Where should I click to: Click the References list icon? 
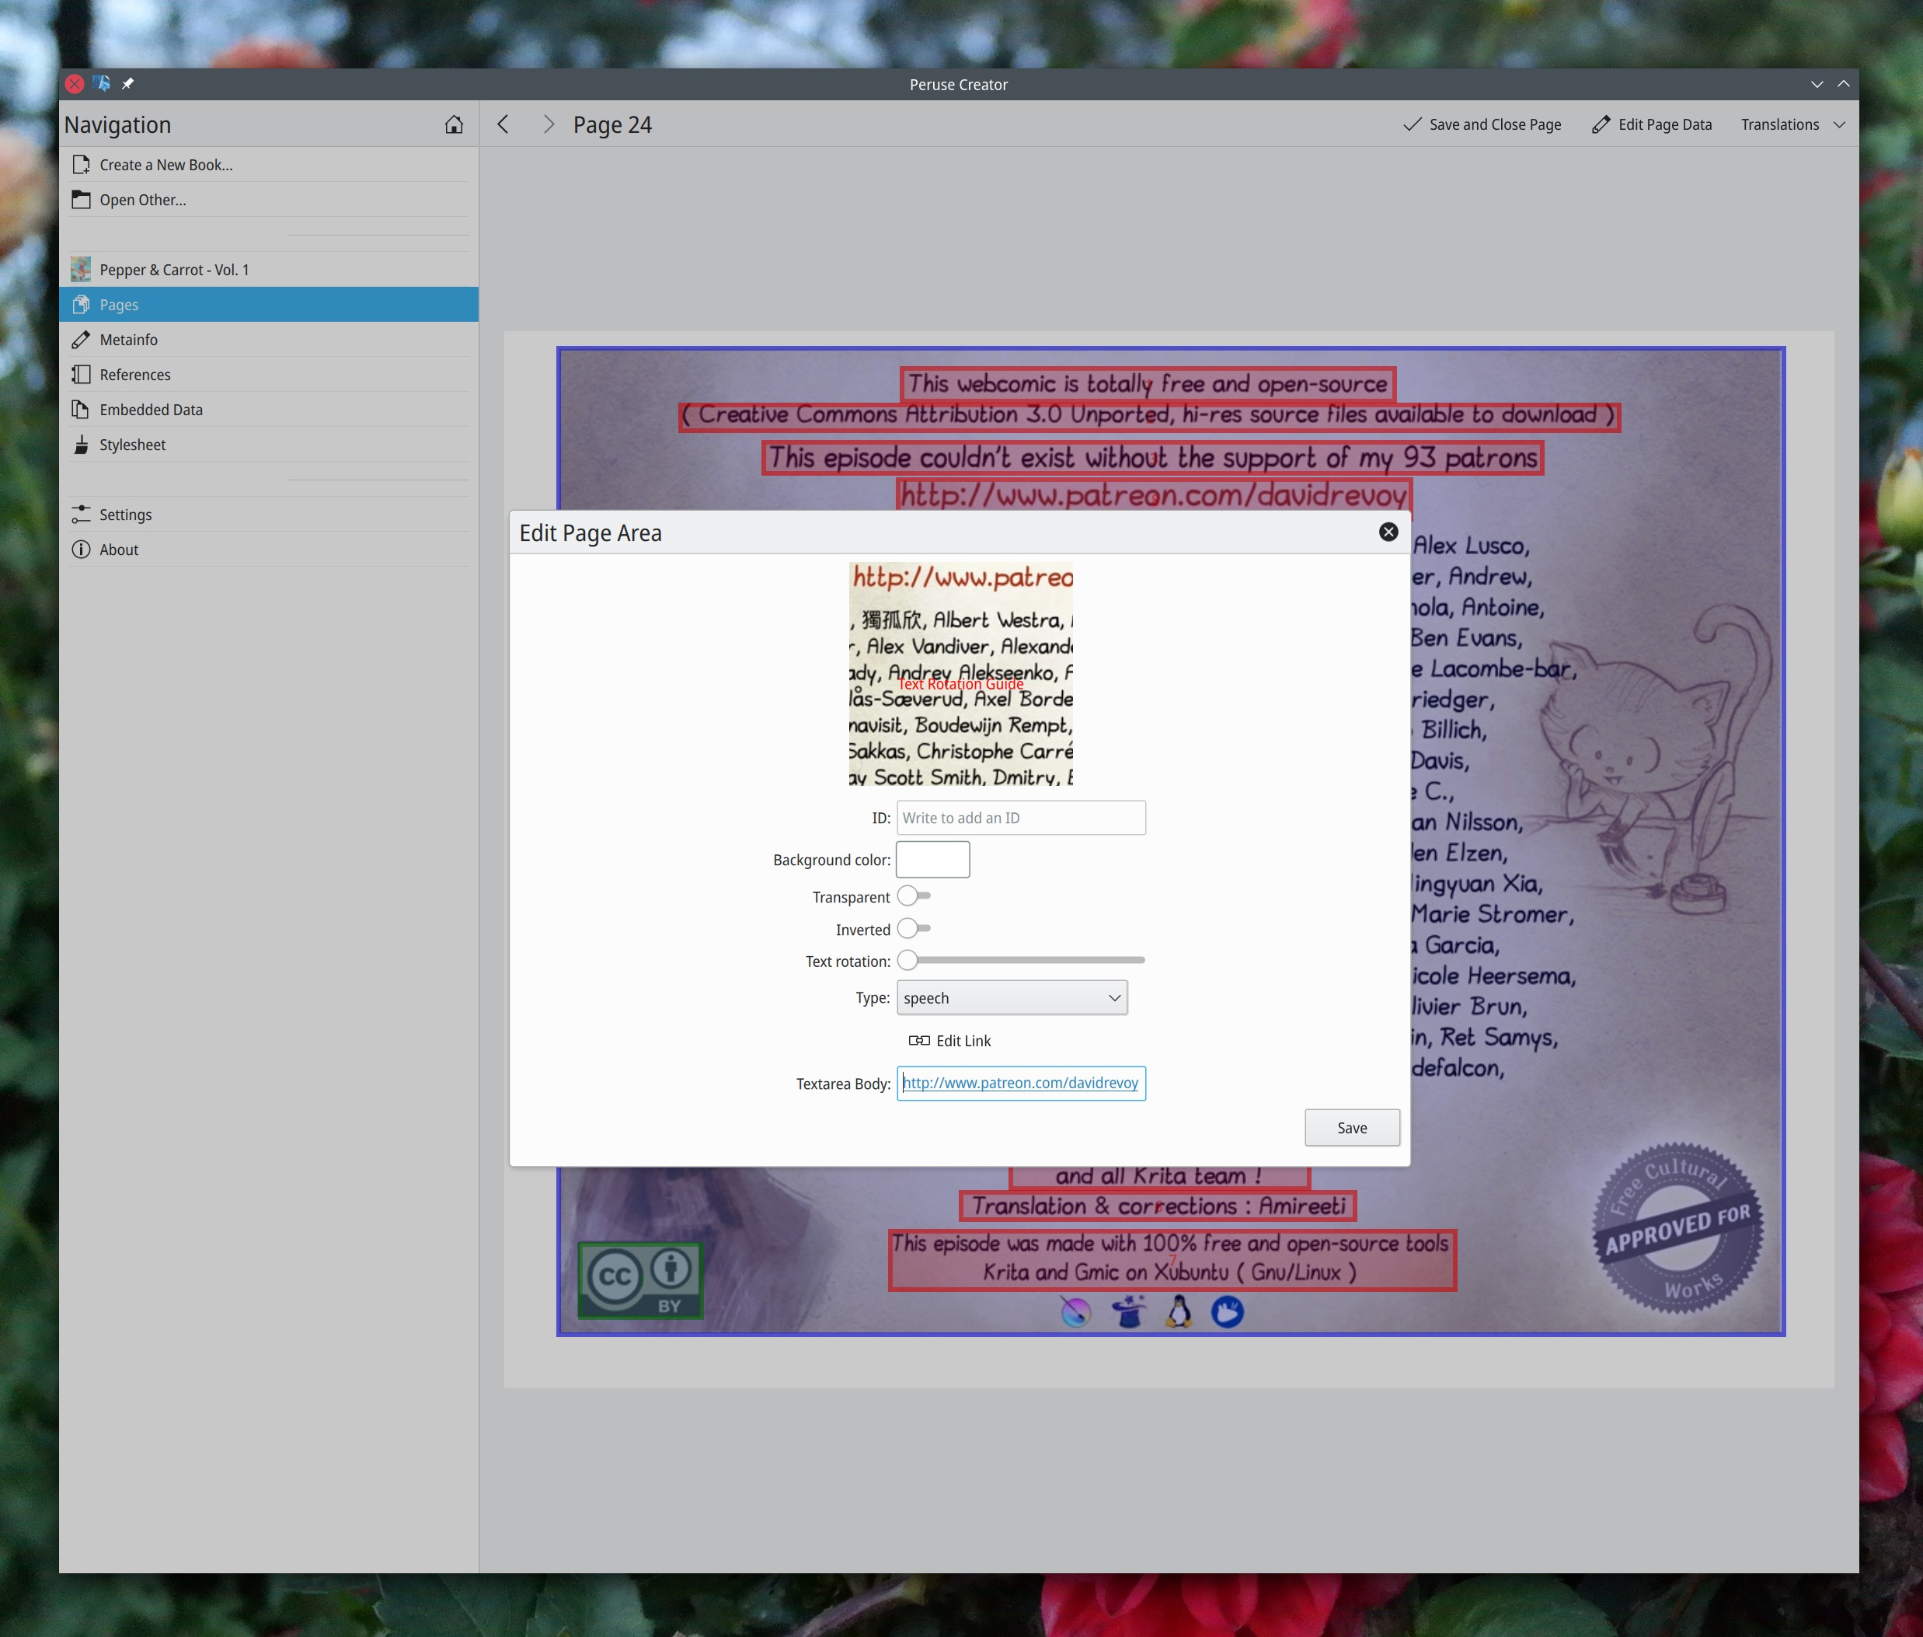pyautogui.click(x=82, y=375)
